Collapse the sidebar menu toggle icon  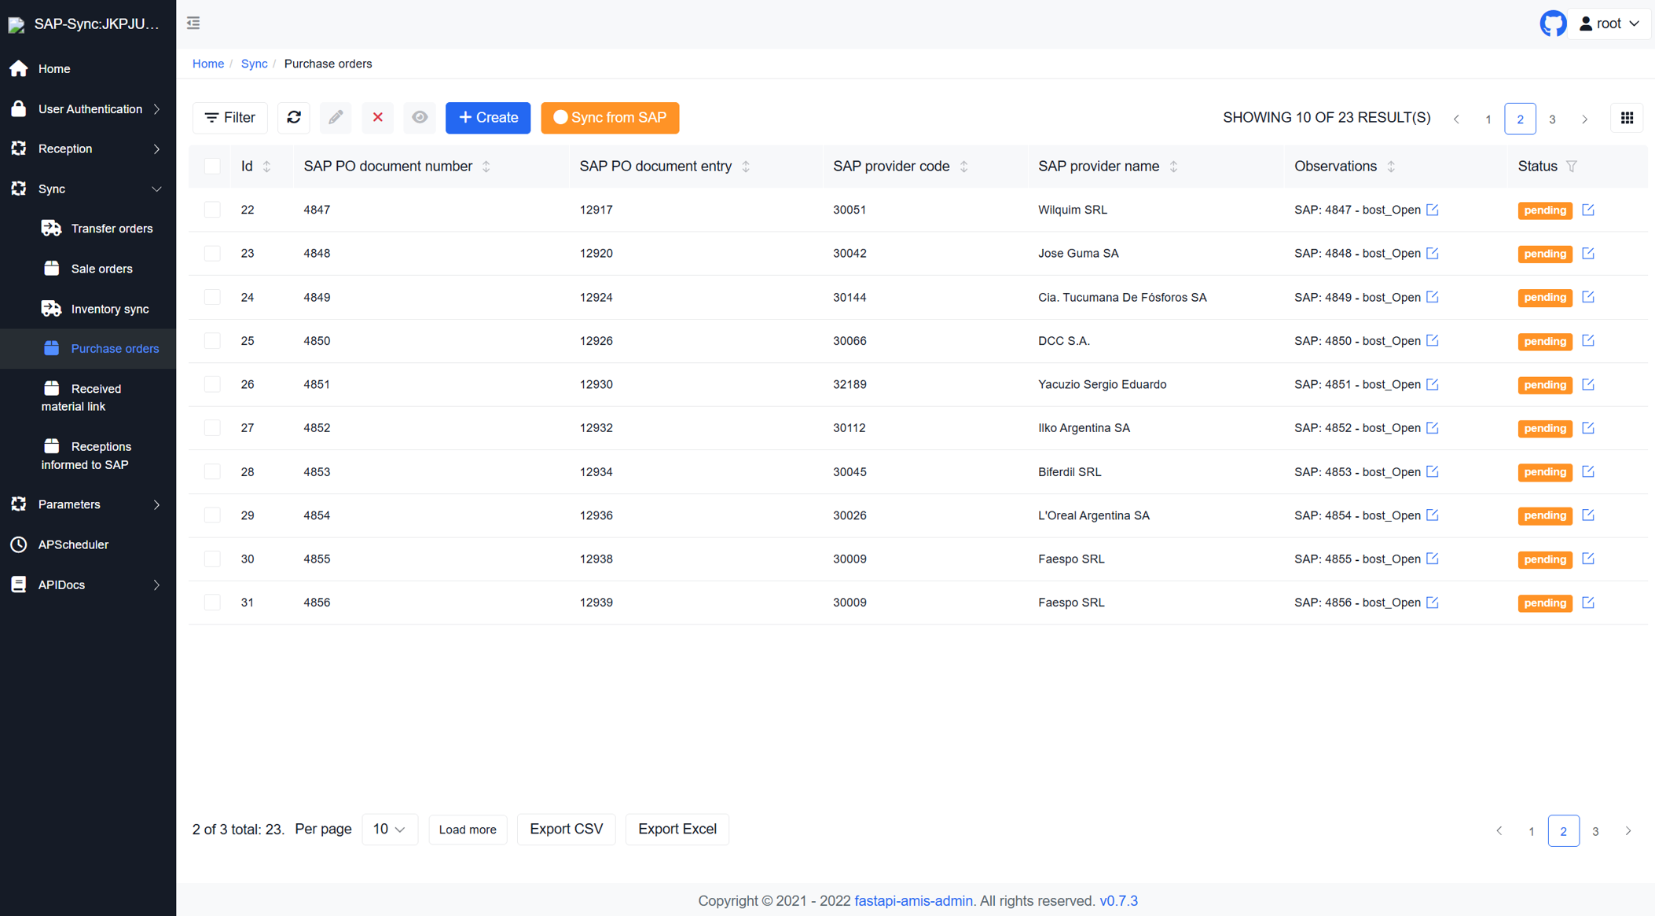coord(193,24)
